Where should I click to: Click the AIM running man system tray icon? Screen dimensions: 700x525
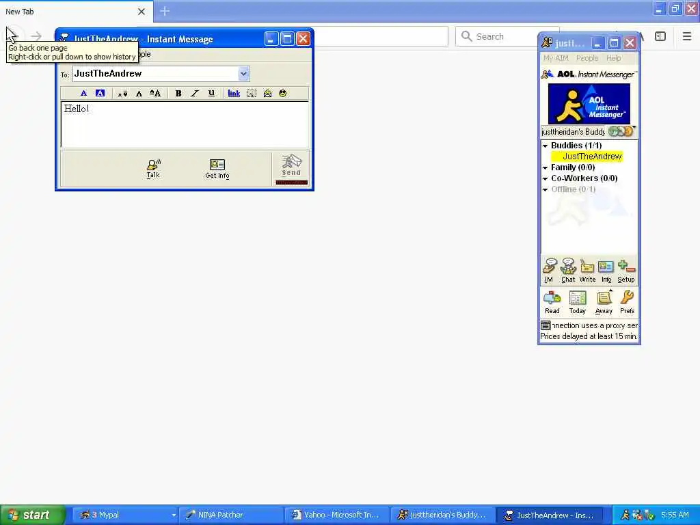(x=625, y=515)
